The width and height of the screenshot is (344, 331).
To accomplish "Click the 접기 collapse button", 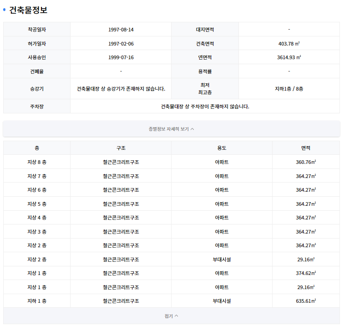I will (x=172, y=316).
